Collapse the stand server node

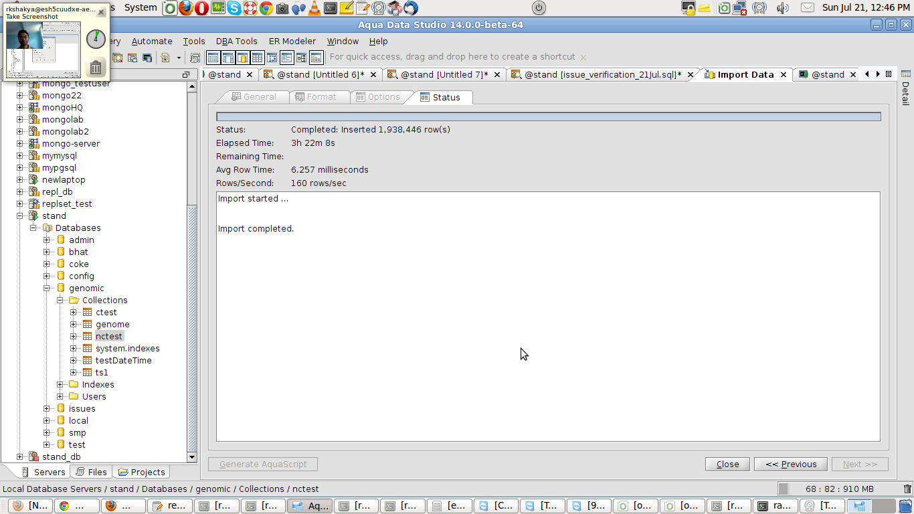point(19,216)
